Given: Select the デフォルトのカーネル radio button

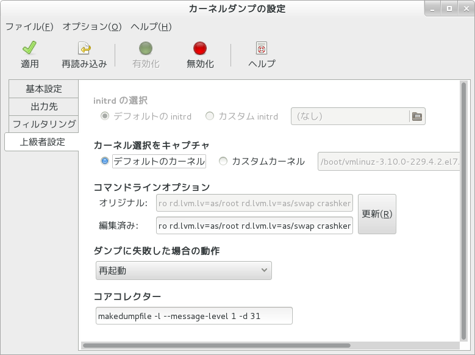Looking at the screenshot, I should point(105,162).
